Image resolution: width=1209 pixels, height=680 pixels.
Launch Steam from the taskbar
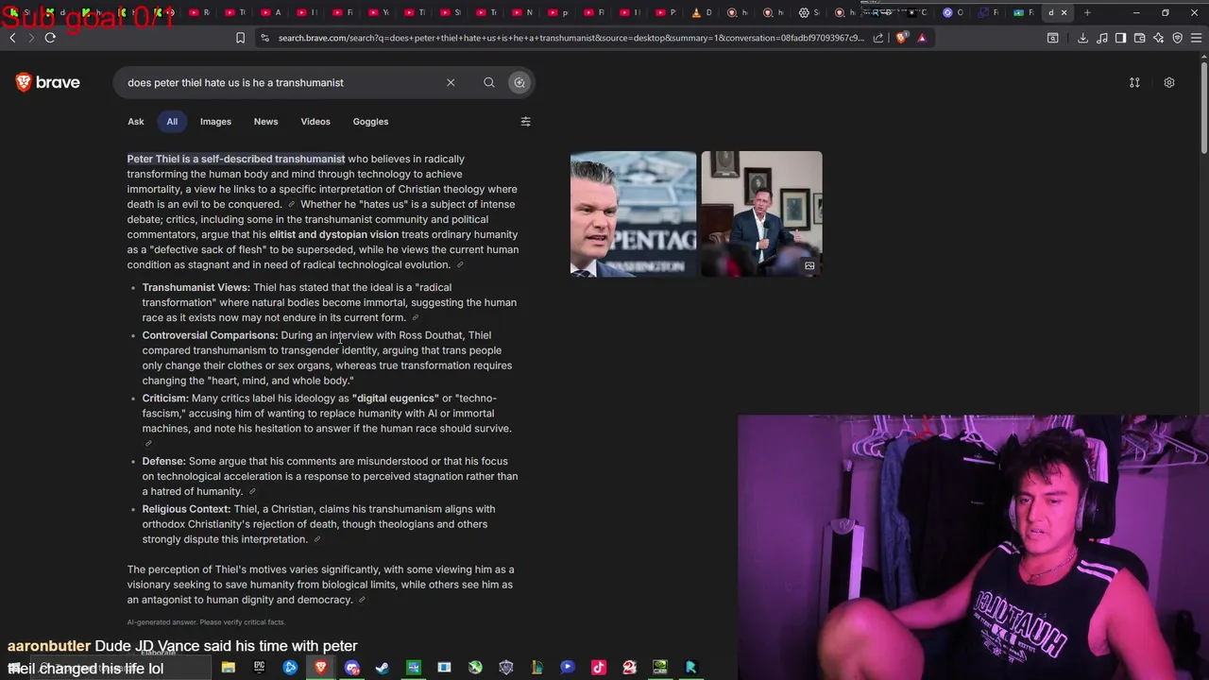pyautogui.click(x=383, y=668)
